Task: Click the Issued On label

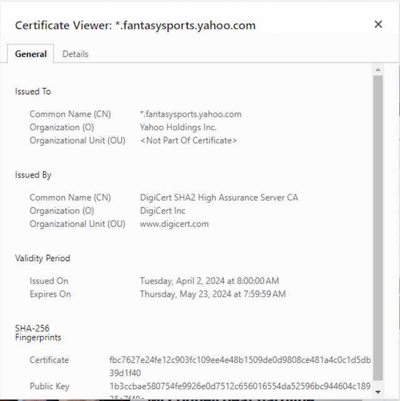Action: click(49, 281)
